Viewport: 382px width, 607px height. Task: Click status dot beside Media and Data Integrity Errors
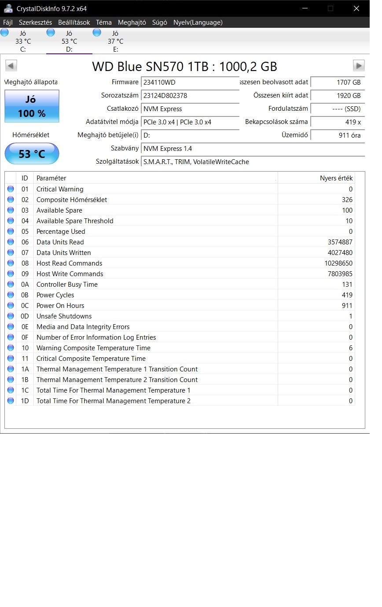pyautogui.click(x=11, y=326)
